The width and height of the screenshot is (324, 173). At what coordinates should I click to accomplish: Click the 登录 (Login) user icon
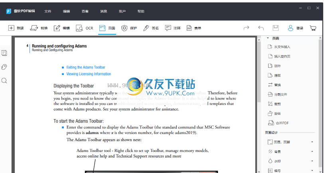[x=290, y=28]
